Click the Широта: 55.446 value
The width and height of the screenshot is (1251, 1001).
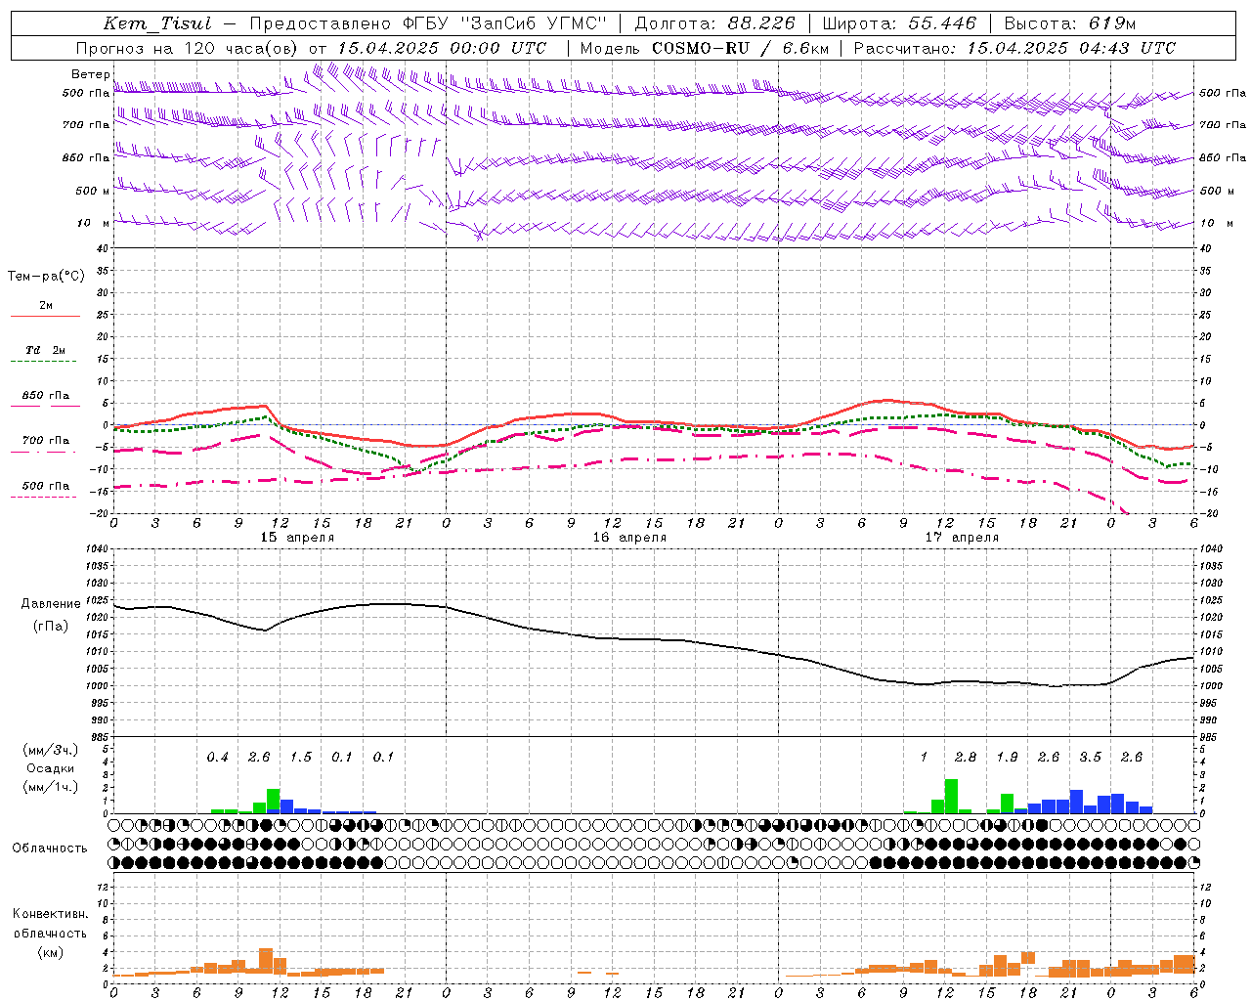pyautogui.click(x=899, y=23)
